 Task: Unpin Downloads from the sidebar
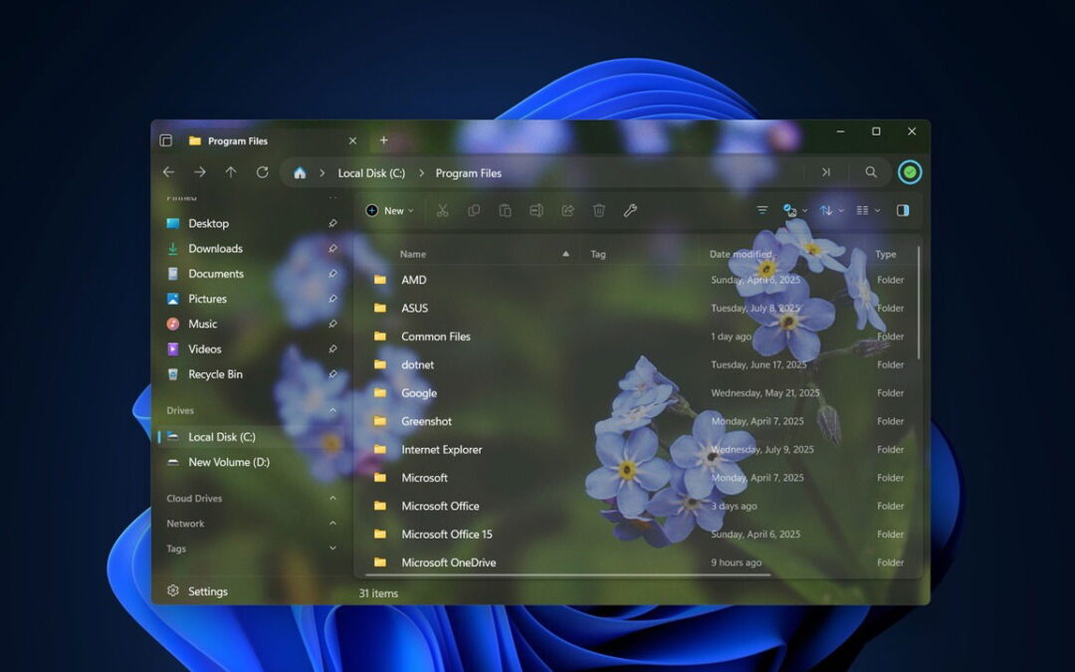click(x=332, y=249)
